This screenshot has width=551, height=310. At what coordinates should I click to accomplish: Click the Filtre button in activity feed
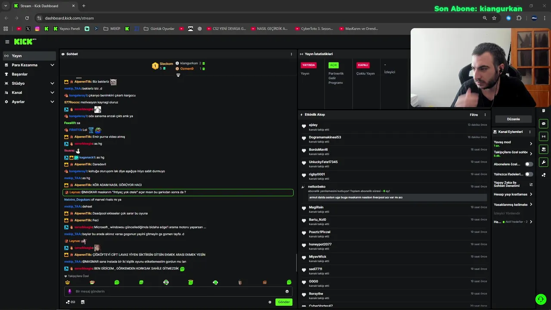coord(474,115)
